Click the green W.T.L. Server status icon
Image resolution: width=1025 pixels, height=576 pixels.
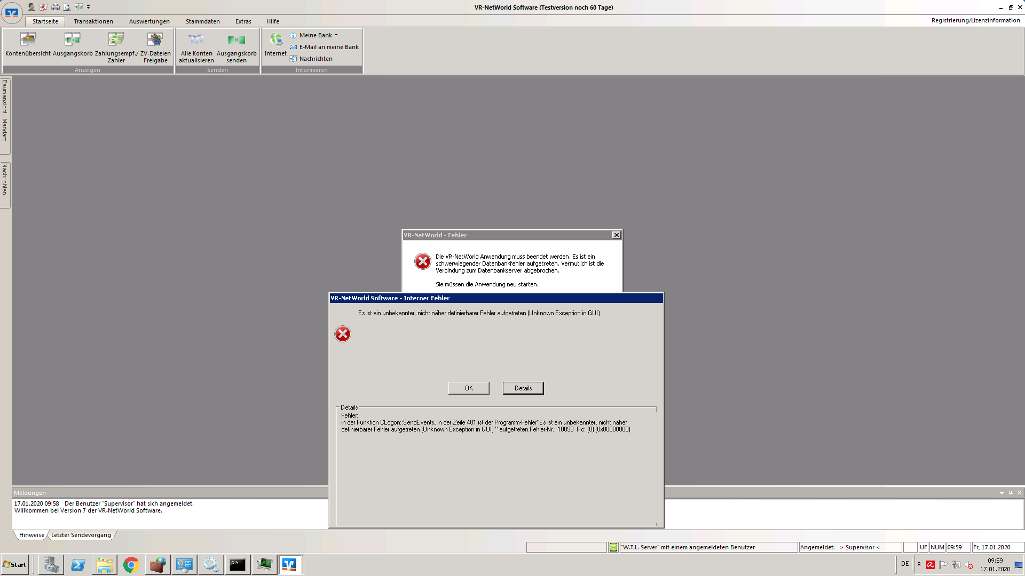[x=613, y=547]
